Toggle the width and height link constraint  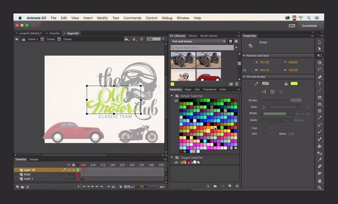point(245,70)
